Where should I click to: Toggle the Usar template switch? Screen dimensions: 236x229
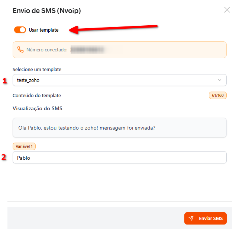pyautogui.click(x=20, y=30)
